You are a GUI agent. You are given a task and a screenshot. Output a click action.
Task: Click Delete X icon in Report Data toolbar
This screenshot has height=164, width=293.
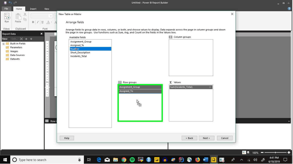pyautogui.click(x=21, y=39)
